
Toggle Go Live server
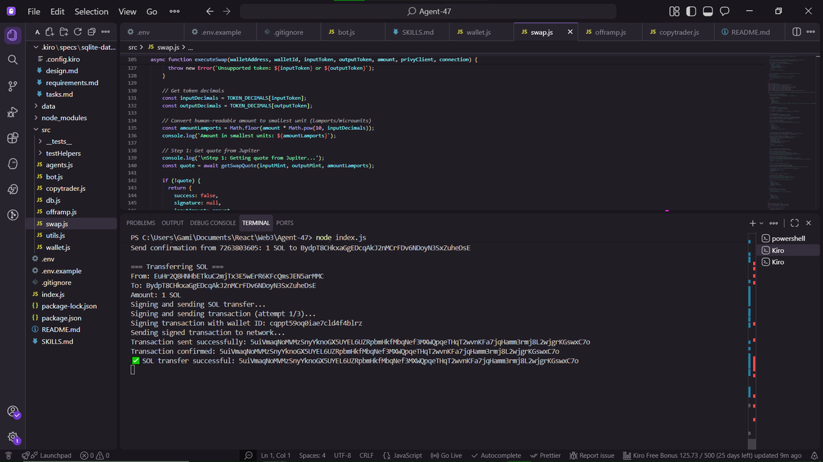coord(446,455)
